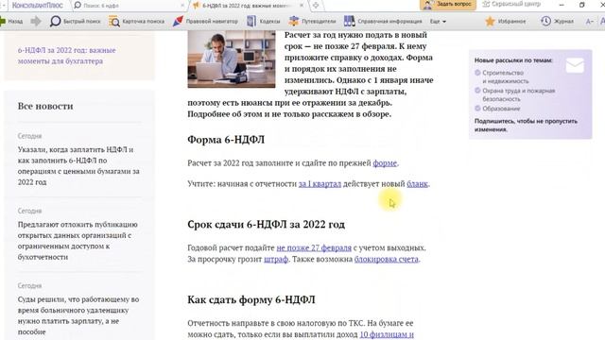The image size is (605, 340).
Task: Click the Все новости heading
Action: click(45, 106)
